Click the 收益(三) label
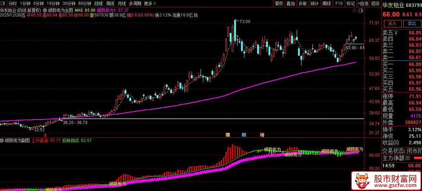Viewport: 422px width, 191px height. [x=391, y=143]
